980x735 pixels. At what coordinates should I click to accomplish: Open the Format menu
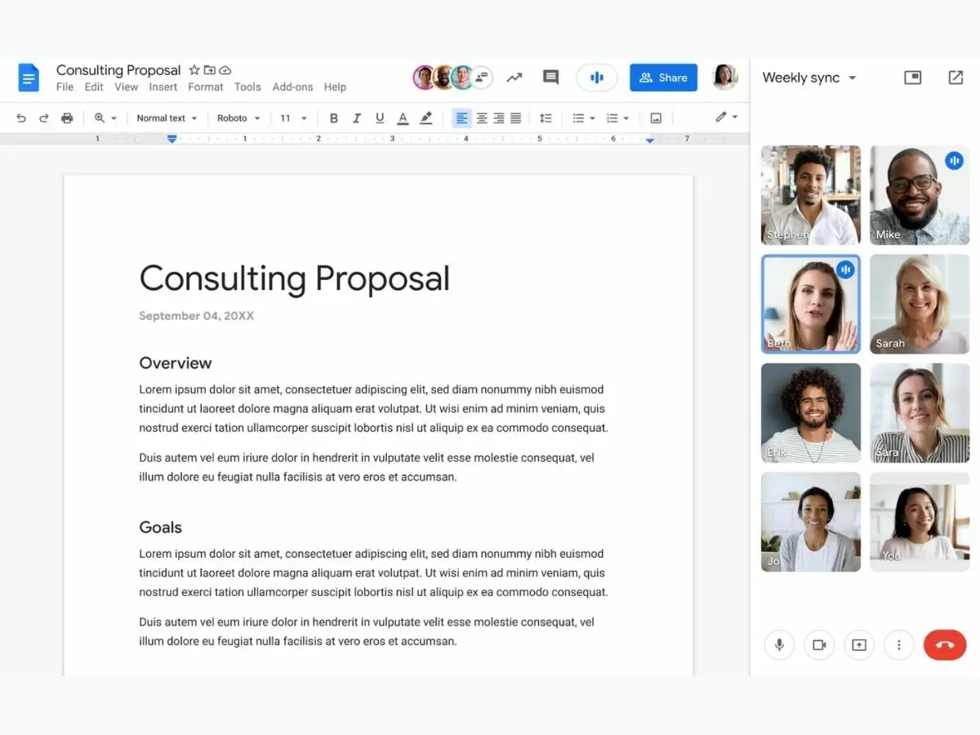[205, 87]
